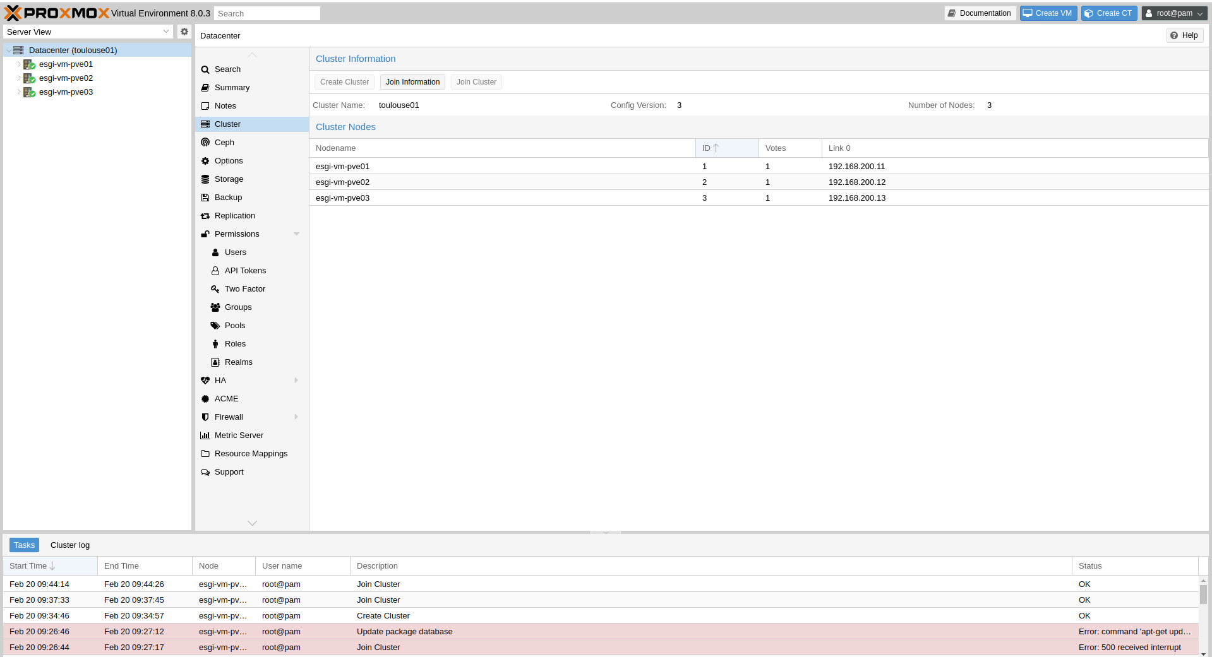1212x657 pixels.
Task: Sort tasks by Start Time header
Action: coord(50,566)
